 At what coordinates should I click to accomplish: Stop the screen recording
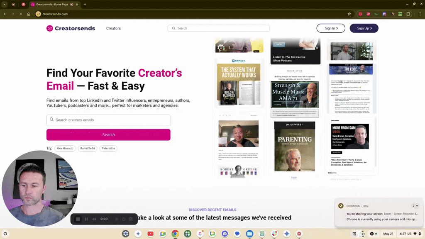(x=78, y=219)
